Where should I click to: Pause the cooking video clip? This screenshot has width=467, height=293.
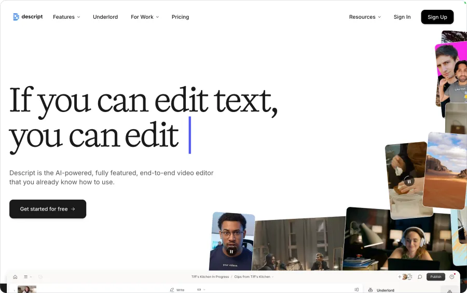coord(409,182)
